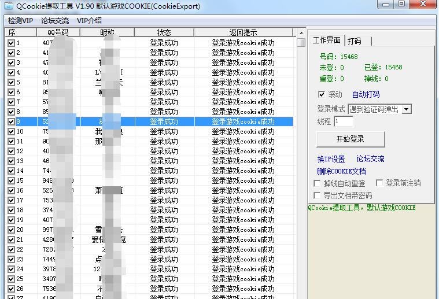The width and height of the screenshot is (439, 299).
Task: Uncheck the checkbox in row 20
Action: point(11,230)
